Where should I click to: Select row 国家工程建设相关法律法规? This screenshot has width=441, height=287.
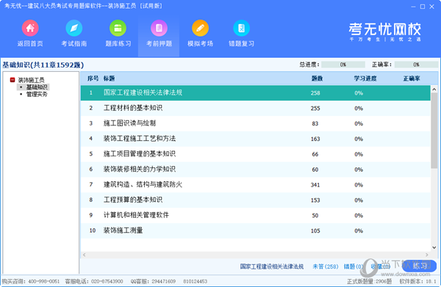pos(255,93)
